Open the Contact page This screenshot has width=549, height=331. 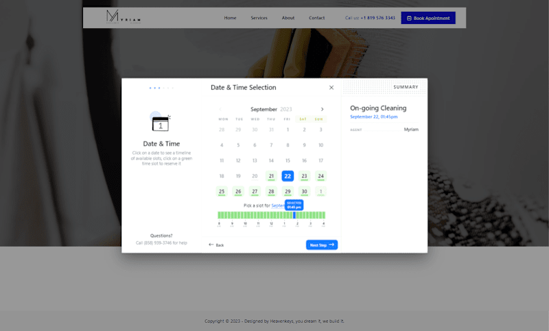[316, 18]
